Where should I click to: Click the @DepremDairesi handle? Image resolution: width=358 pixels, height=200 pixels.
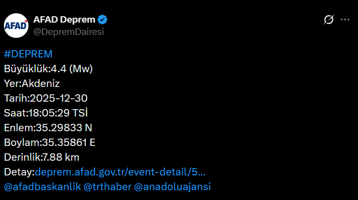(68, 31)
